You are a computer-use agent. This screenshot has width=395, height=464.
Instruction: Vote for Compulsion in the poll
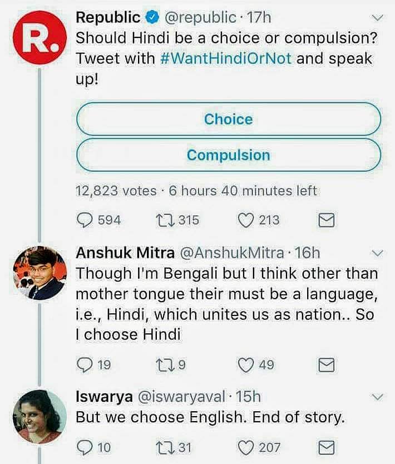(x=228, y=155)
